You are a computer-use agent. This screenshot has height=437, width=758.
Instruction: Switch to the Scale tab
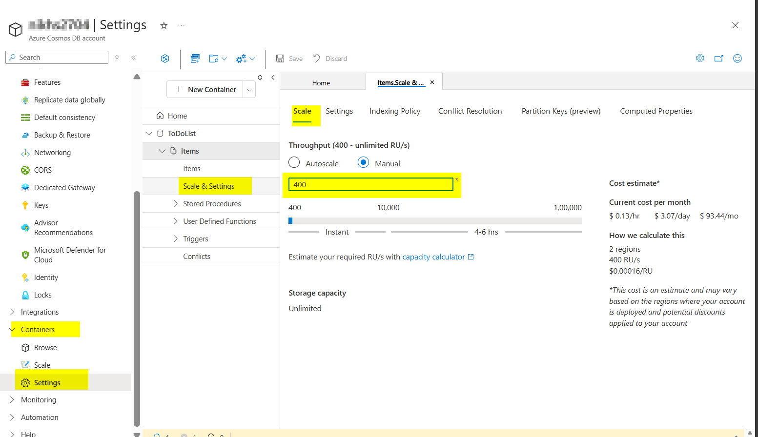coord(302,111)
